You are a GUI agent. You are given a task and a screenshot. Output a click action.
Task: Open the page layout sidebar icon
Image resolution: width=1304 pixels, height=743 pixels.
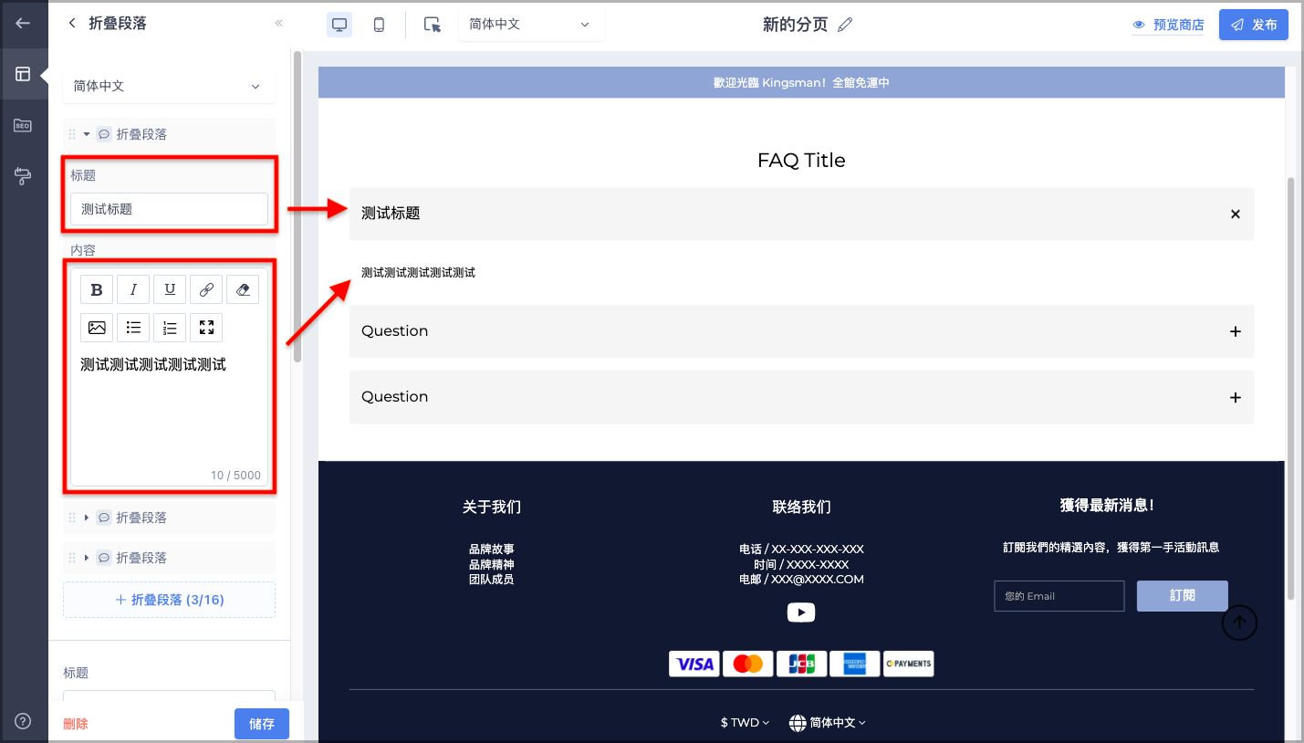tap(23, 74)
